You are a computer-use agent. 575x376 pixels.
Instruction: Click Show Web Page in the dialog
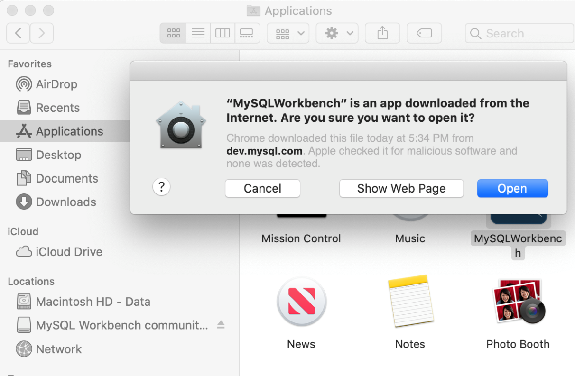pos(401,188)
